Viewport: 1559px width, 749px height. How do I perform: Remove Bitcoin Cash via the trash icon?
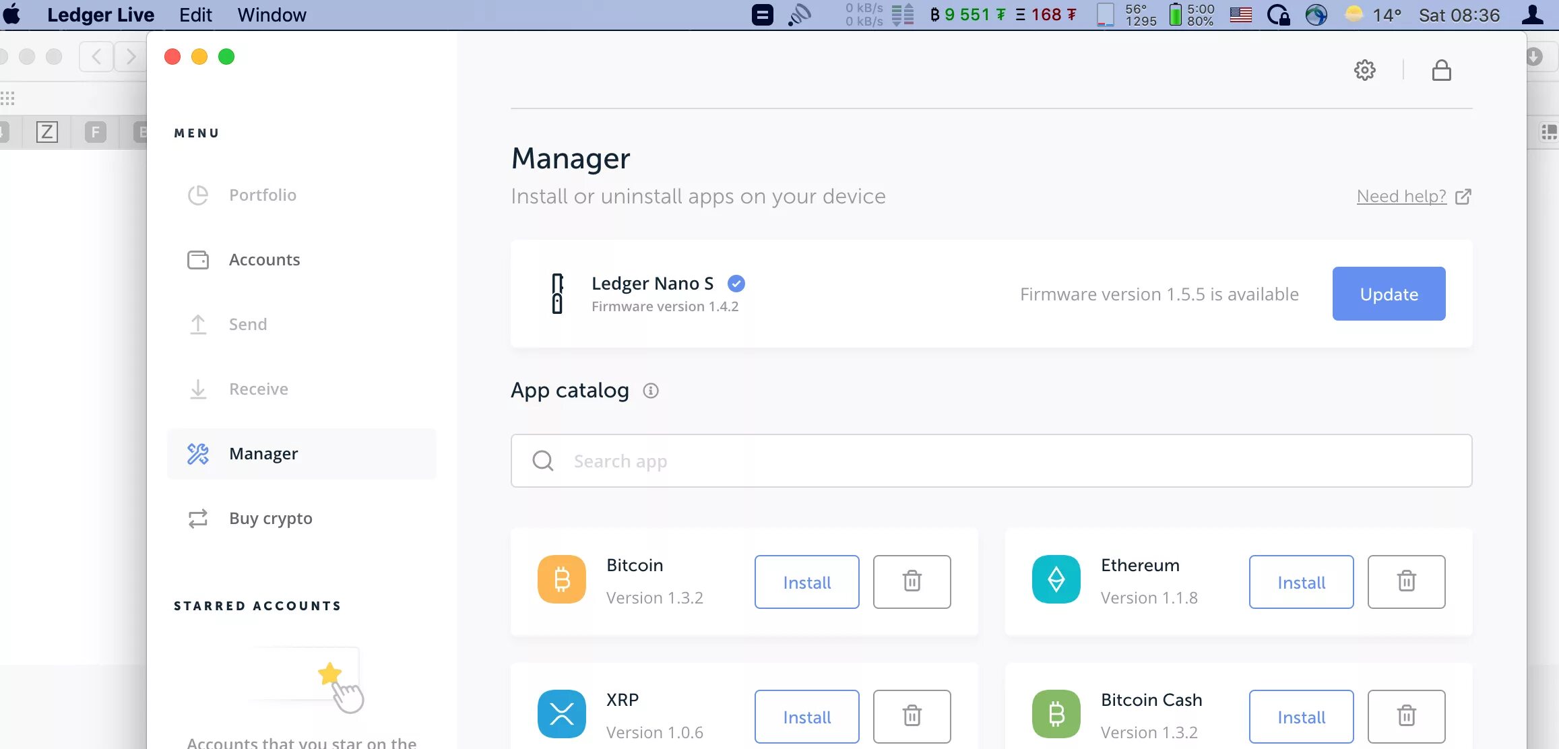1406,716
